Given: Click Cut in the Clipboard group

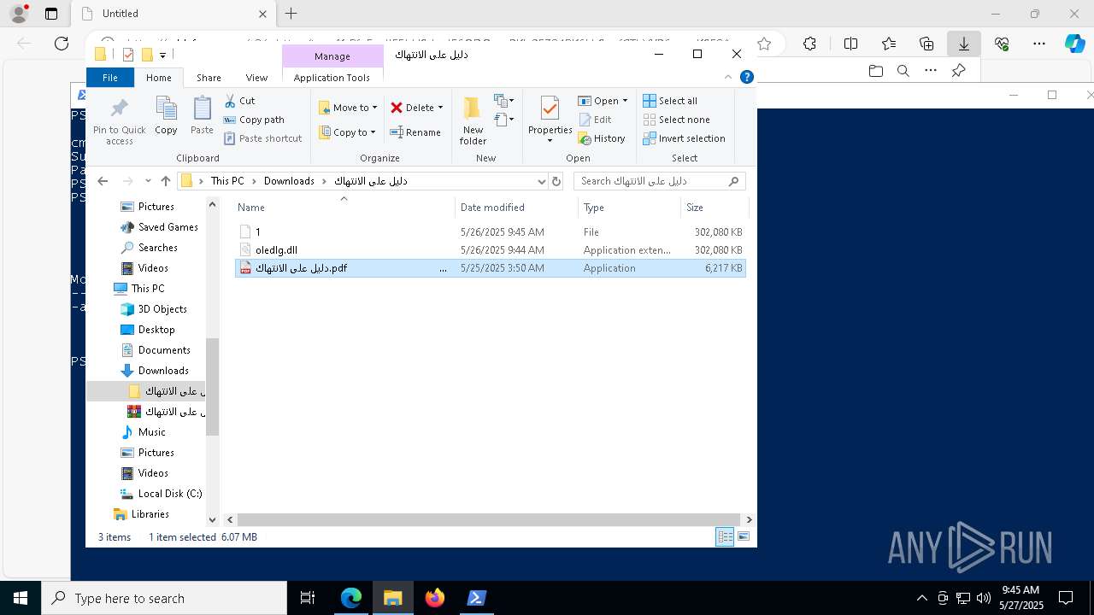Looking at the screenshot, I should (239, 101).
